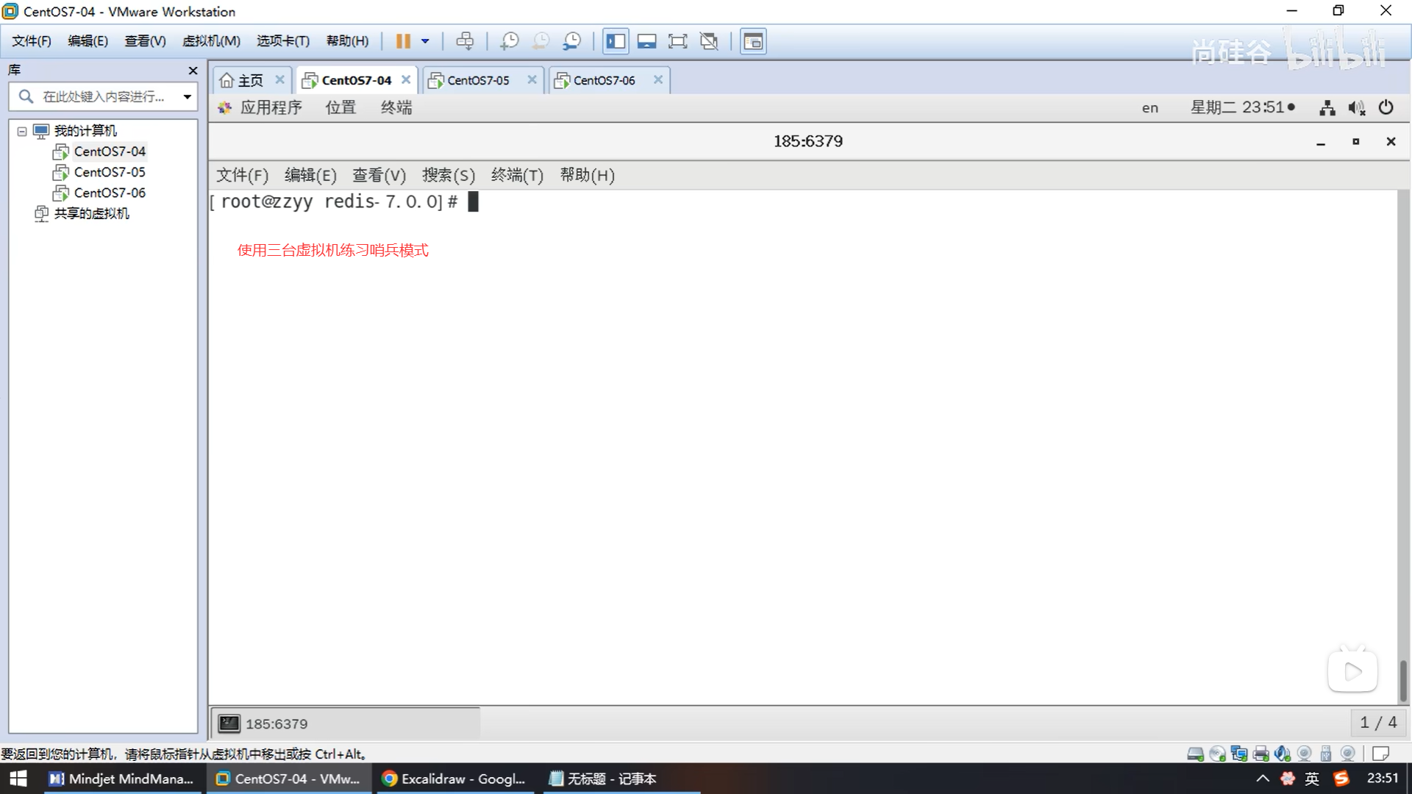Pause the virtual machine with the orange pause icon

402,41
